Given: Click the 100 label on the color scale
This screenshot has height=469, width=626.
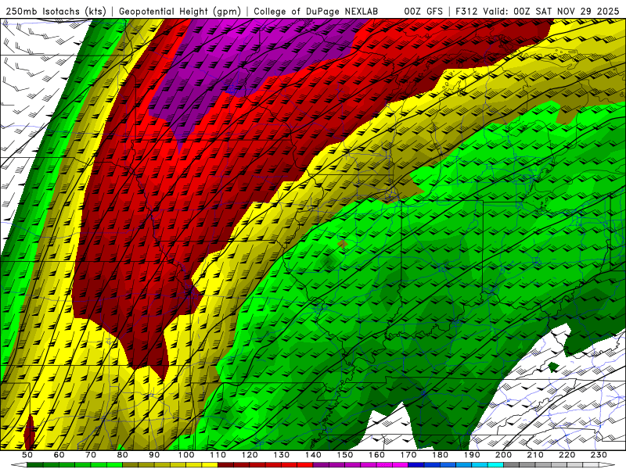Looking at the screenshot, I should (x=186, y=455).
